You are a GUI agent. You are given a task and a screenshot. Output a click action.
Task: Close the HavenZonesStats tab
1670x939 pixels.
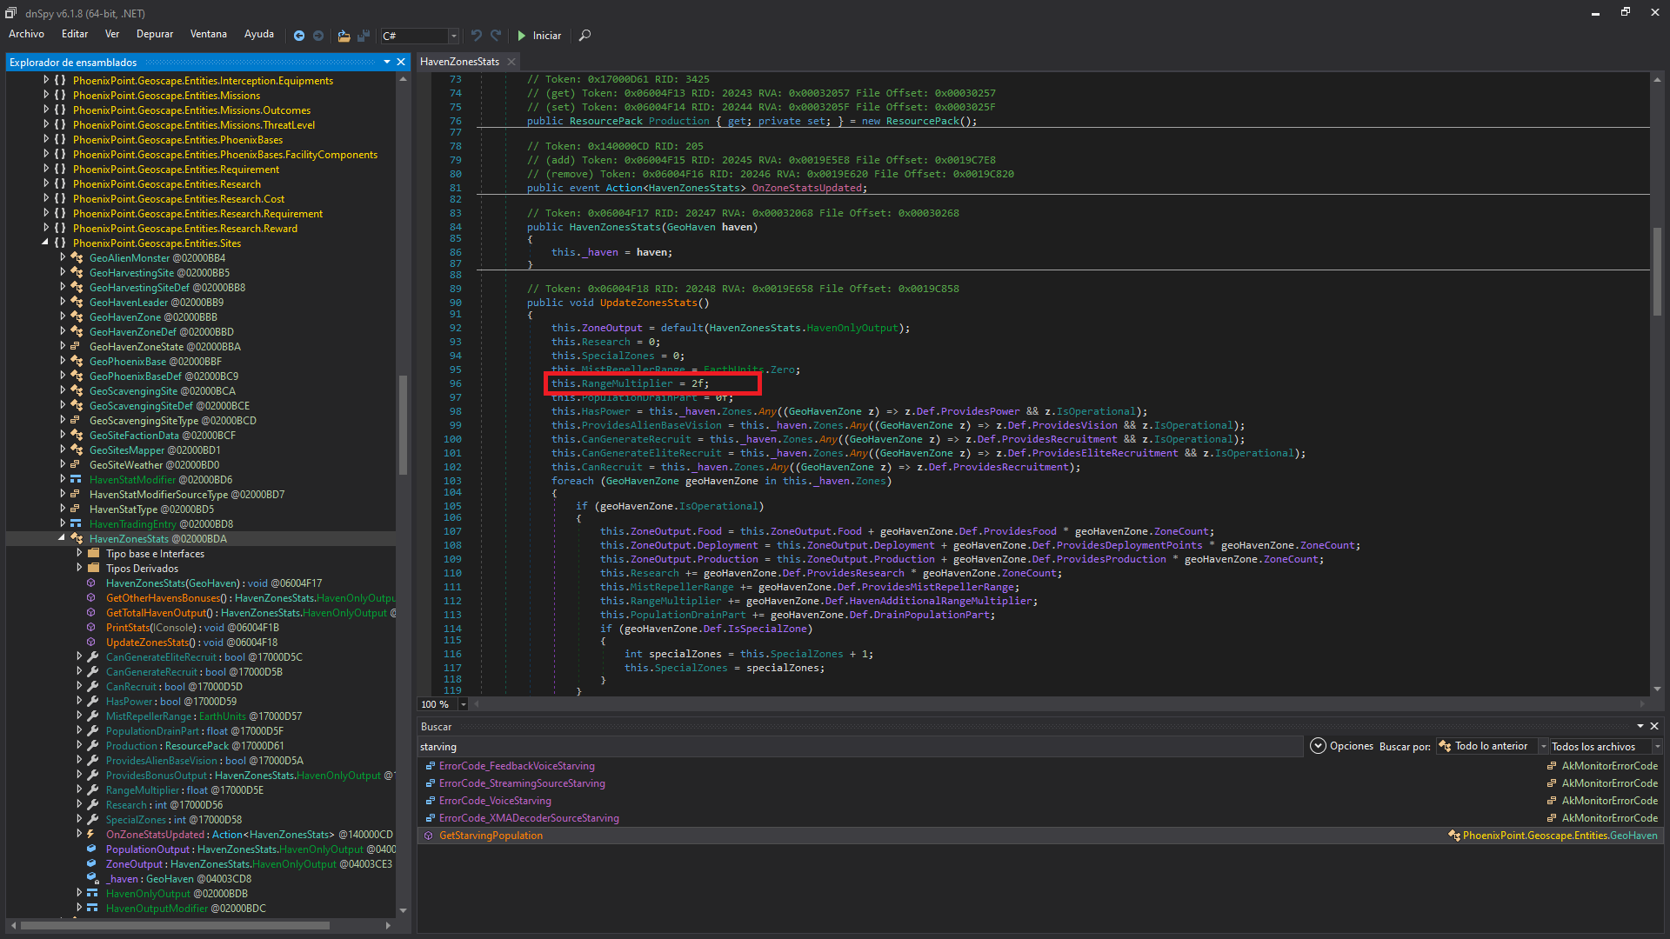511,62
